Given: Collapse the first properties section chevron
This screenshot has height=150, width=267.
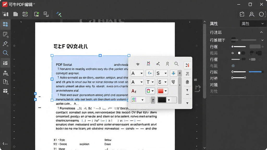Looking at the screenshot, I should pyautogui.click(x=261, y=32).
